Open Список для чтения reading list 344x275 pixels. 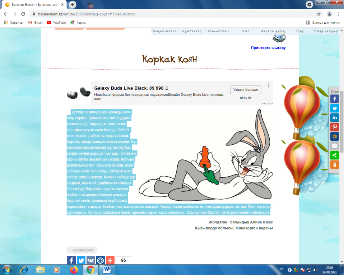coord(323,22)
